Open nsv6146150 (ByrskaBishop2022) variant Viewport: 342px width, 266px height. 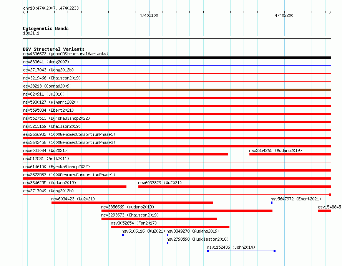click(56, 167)
